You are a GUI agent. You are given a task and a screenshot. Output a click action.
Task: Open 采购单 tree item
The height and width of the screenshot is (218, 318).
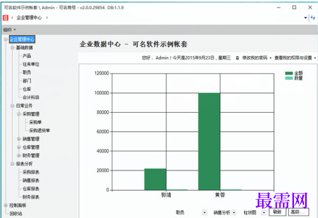tap(35, 122)
